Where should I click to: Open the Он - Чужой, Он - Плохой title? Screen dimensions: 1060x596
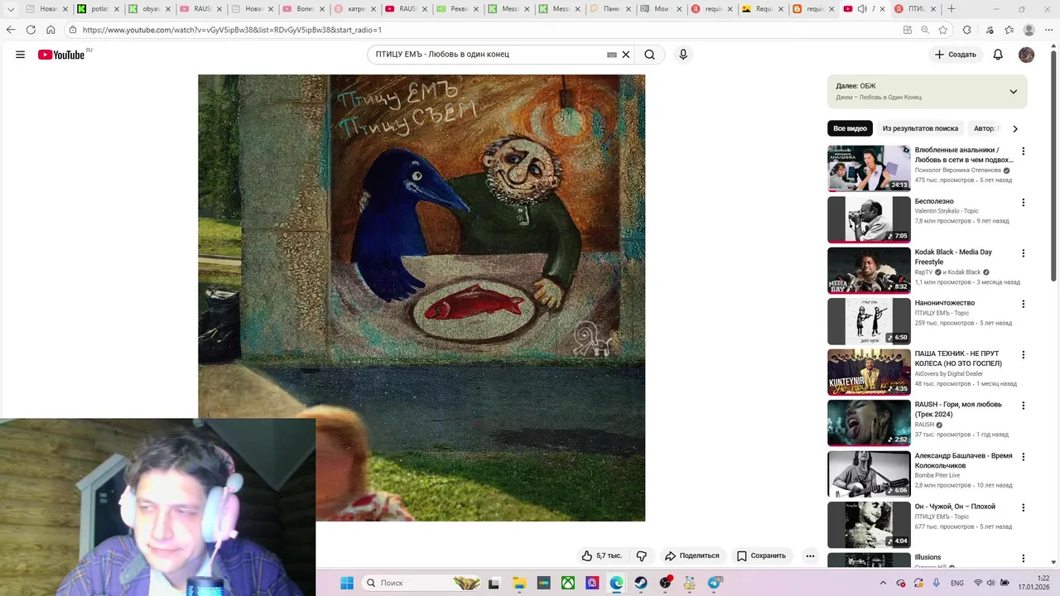click(955, 507)
